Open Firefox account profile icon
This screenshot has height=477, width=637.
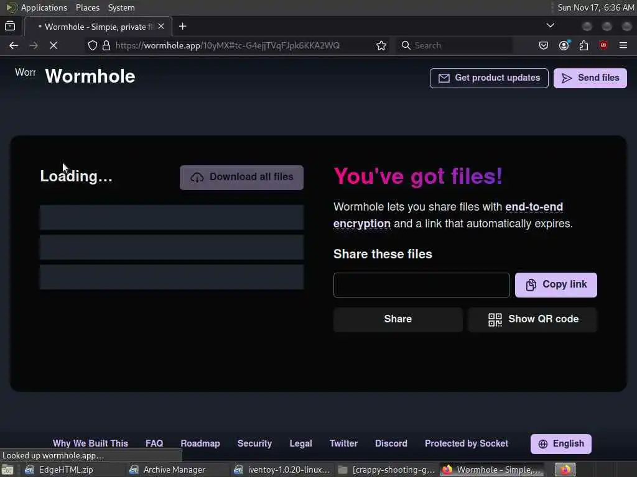pyautogui.click(x=564, y=45)
